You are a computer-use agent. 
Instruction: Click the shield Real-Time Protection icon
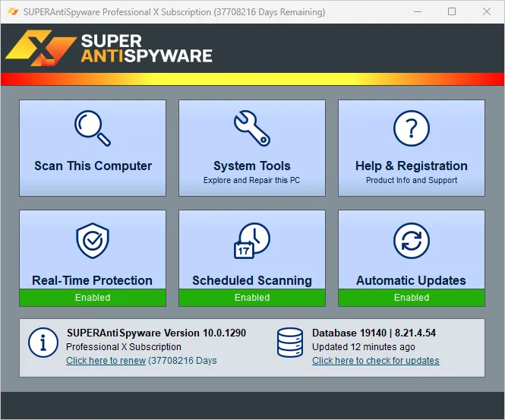point(93,240)
